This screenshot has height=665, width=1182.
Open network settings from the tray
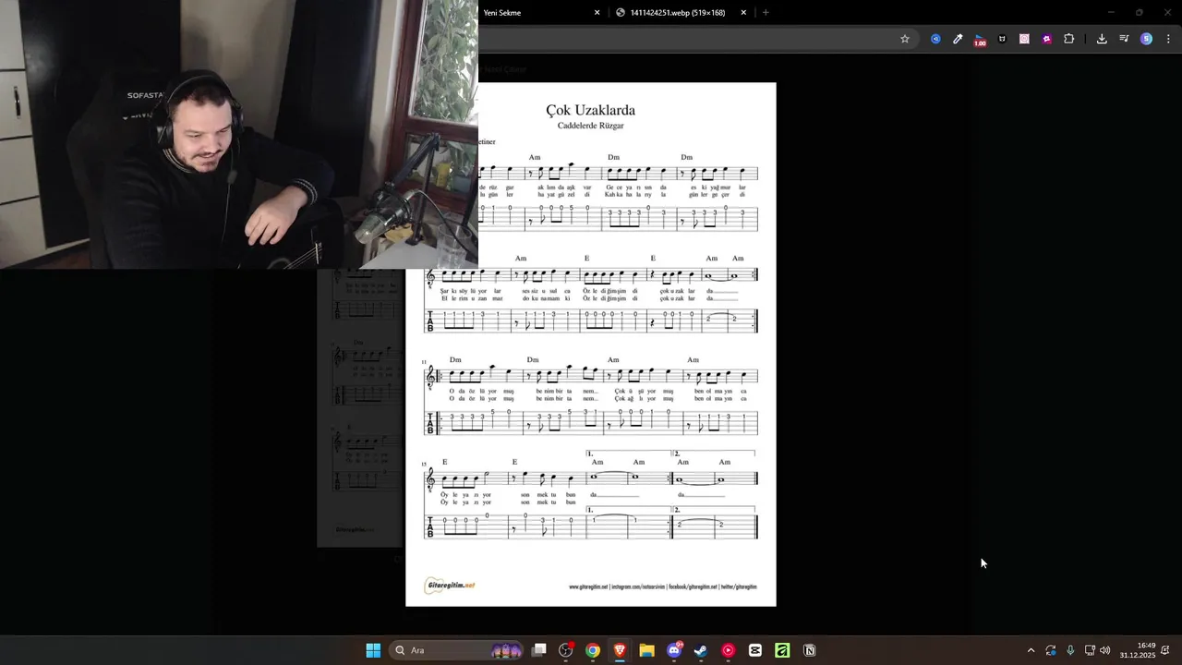1090,650
